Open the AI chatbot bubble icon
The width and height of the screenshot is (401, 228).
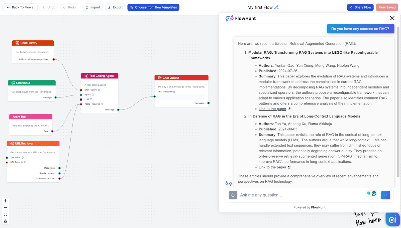(392, 219)
